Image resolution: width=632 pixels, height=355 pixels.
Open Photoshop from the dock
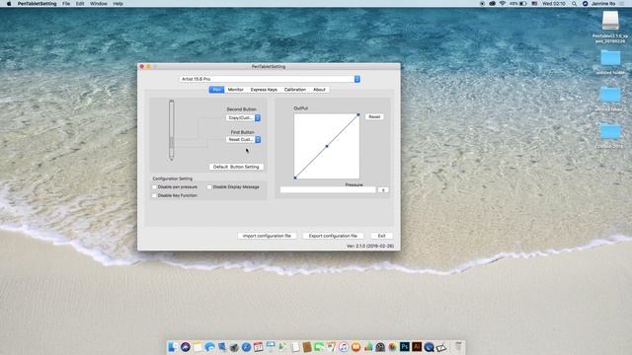pyautogui.click(x=404, y=346)
